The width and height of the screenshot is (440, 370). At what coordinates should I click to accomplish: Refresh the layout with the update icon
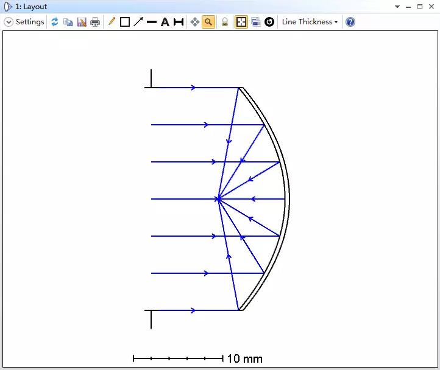(x=54, y=22)
